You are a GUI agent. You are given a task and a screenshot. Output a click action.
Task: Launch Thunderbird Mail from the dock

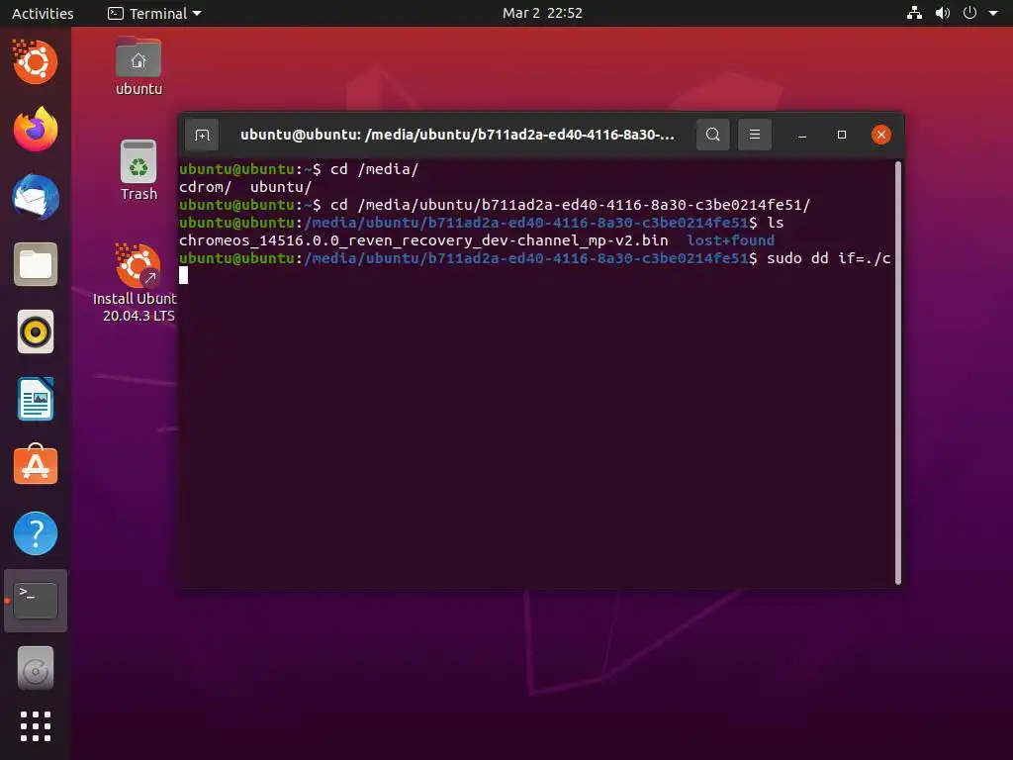pos(36,197)
